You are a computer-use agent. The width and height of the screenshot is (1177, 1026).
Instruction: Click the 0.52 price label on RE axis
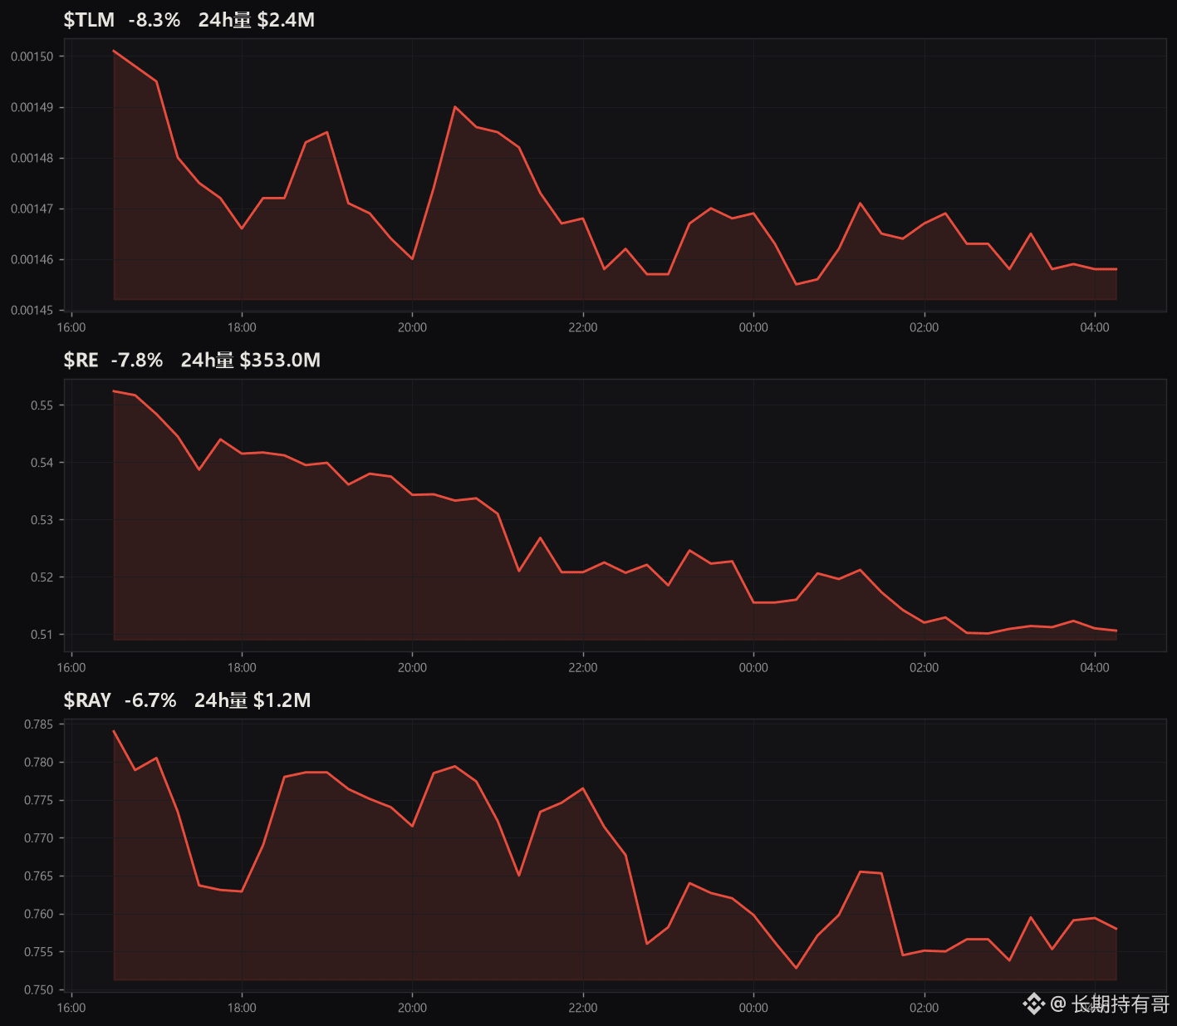tap(42, 577)
